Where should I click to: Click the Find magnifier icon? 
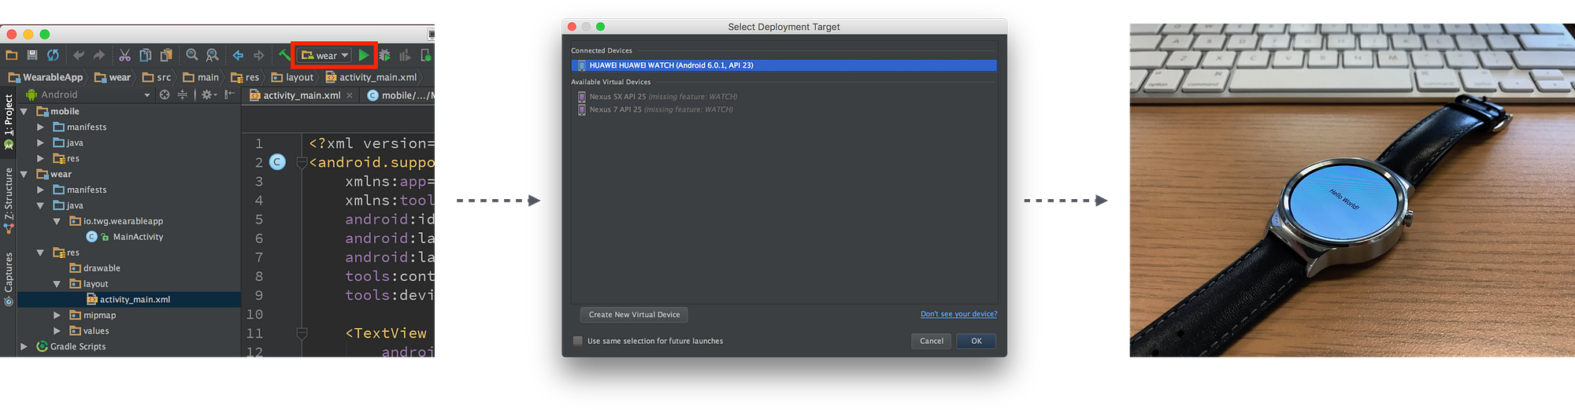click(191, 55)
